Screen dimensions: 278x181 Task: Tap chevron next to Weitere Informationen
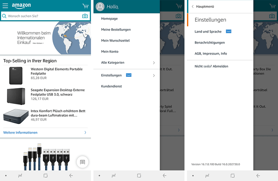(x=85, y=132)
